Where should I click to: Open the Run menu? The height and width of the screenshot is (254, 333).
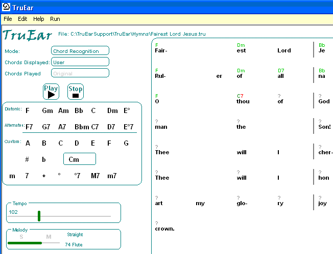coord(55,19)
